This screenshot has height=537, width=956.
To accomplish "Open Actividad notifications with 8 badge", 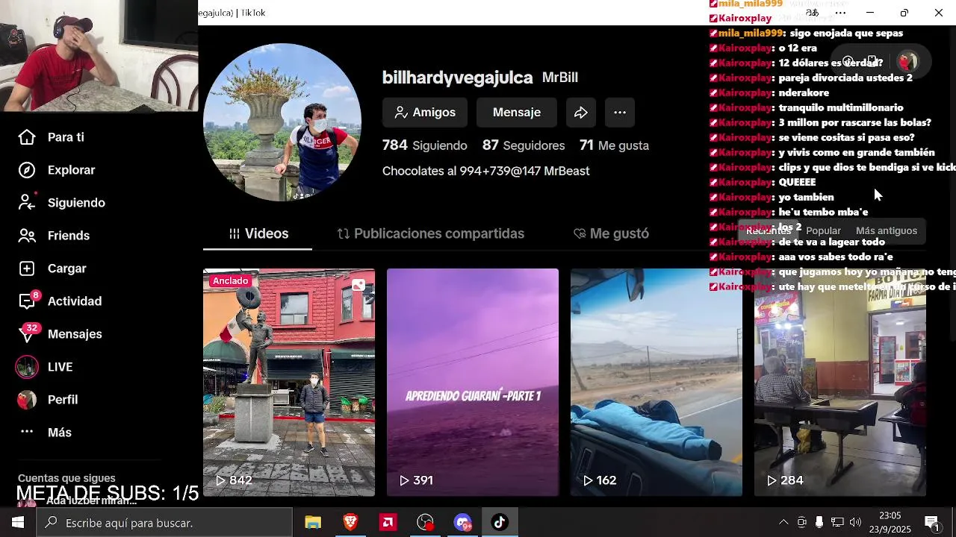I will (60, 301).
